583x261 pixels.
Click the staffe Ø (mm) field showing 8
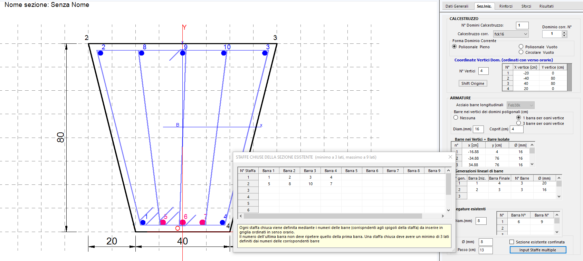point(485,242)
